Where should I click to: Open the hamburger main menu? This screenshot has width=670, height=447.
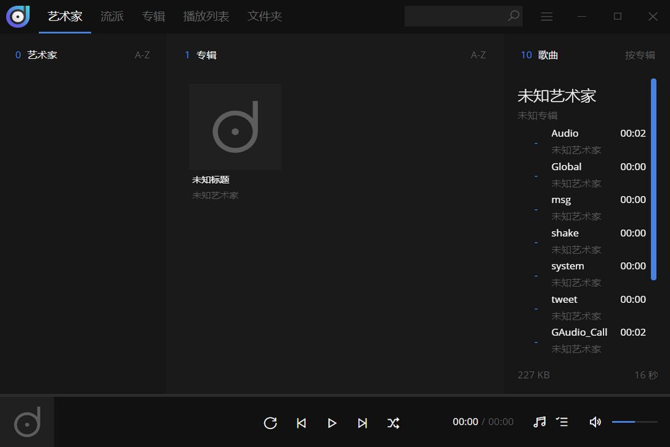coord(547,16)
